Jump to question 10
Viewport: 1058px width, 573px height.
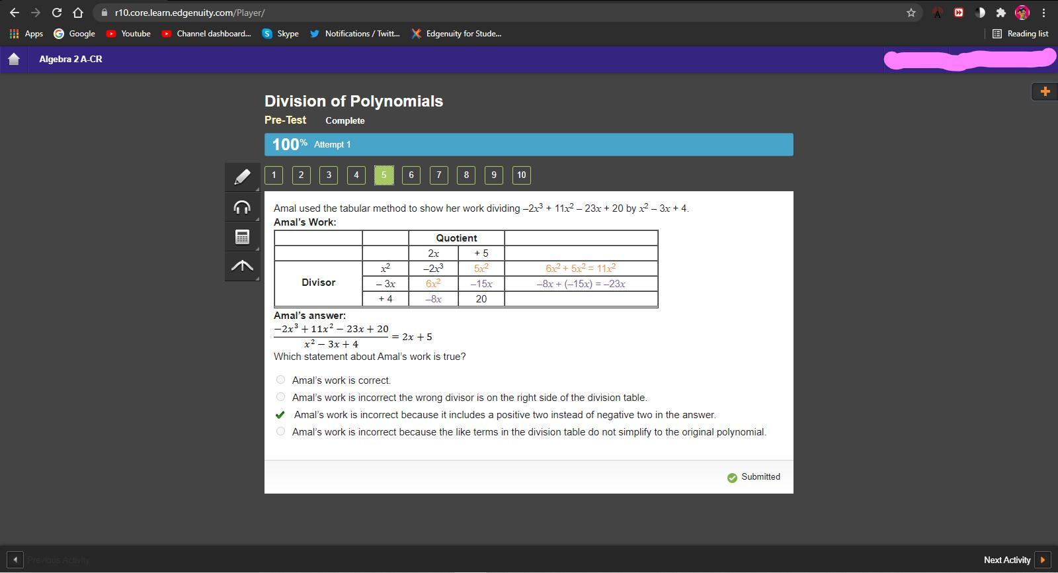pos(521,175)
